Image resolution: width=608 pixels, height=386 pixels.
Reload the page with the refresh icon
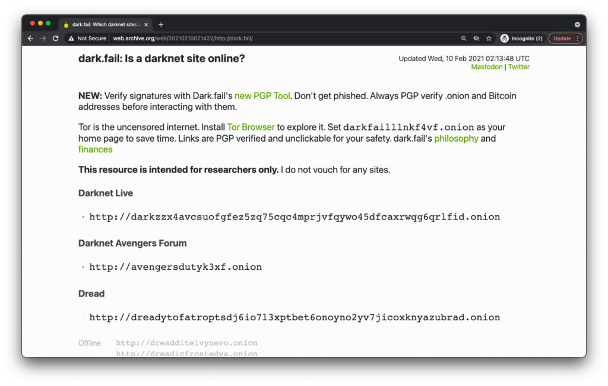(x=56, y=39)
